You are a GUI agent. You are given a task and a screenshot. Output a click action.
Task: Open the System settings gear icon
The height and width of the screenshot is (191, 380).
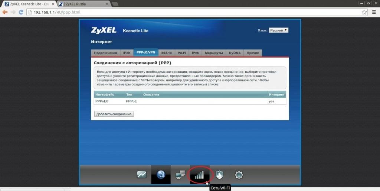[239, 175]
